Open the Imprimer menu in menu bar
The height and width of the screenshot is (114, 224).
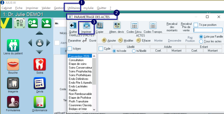coord(32,8)
